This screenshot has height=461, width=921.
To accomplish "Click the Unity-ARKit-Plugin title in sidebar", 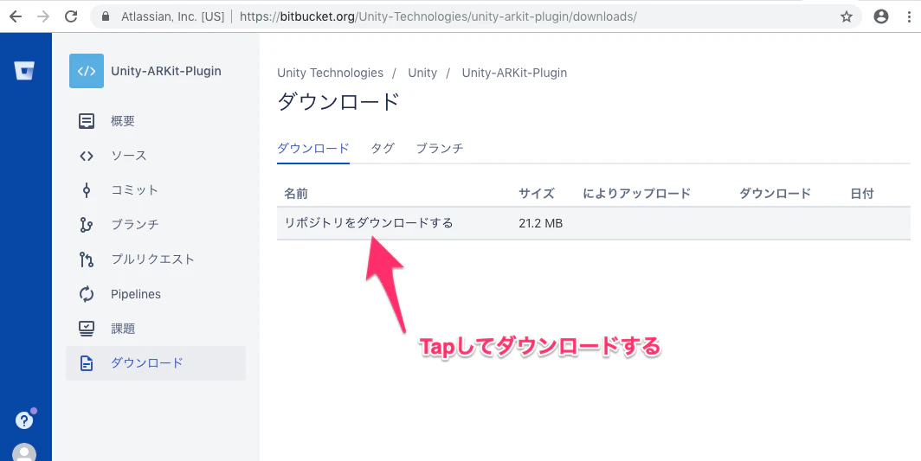I will [166, 71].
